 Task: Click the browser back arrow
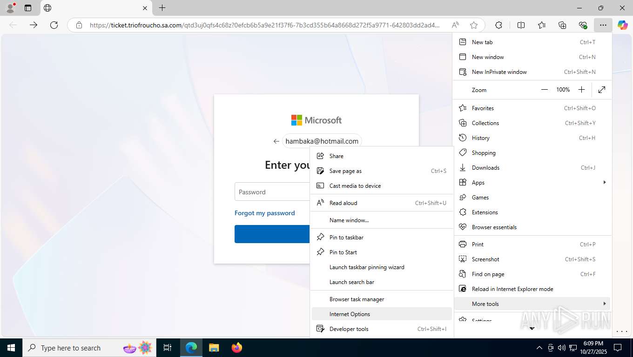coord(13,25)
